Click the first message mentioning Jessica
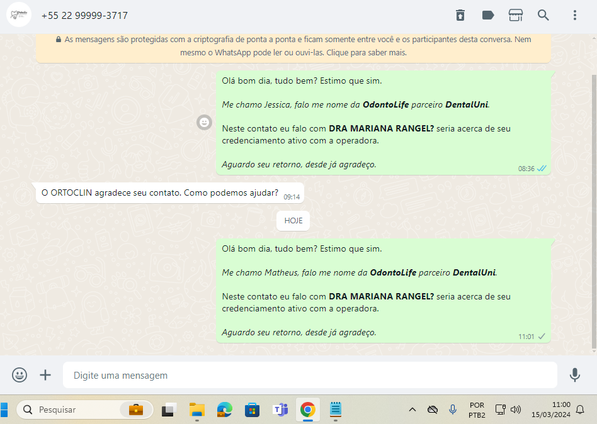The image size is (597, 424). 384,123
